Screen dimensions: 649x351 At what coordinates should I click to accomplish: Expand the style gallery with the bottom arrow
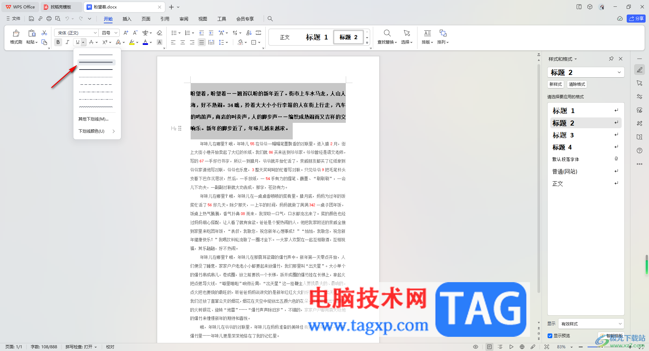(x=367, y=43)
